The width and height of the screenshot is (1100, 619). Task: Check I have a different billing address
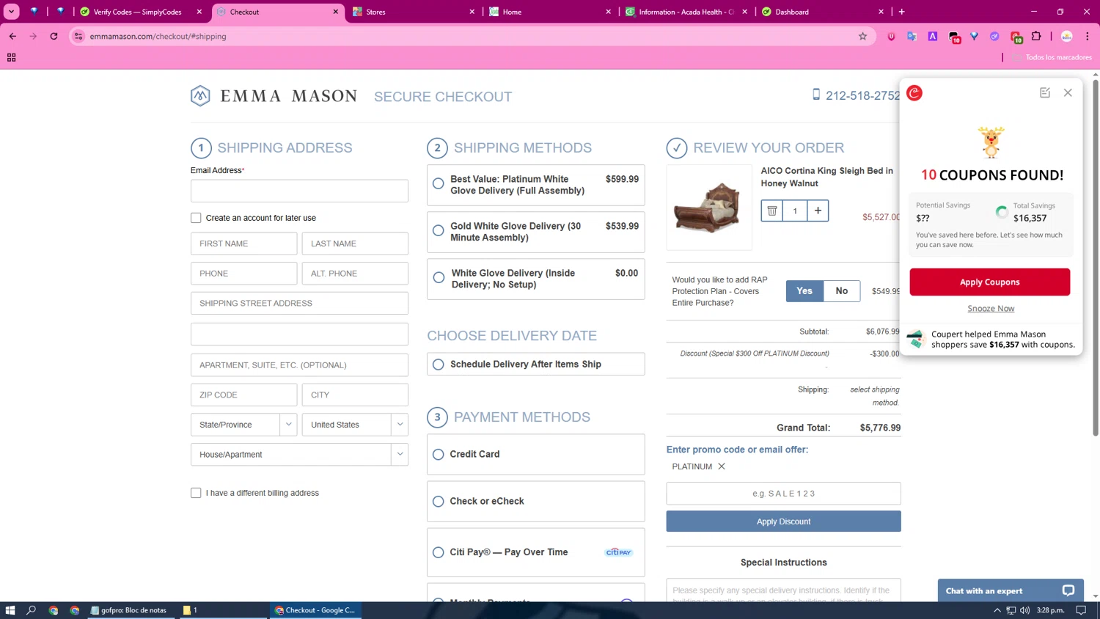(196, 493)
